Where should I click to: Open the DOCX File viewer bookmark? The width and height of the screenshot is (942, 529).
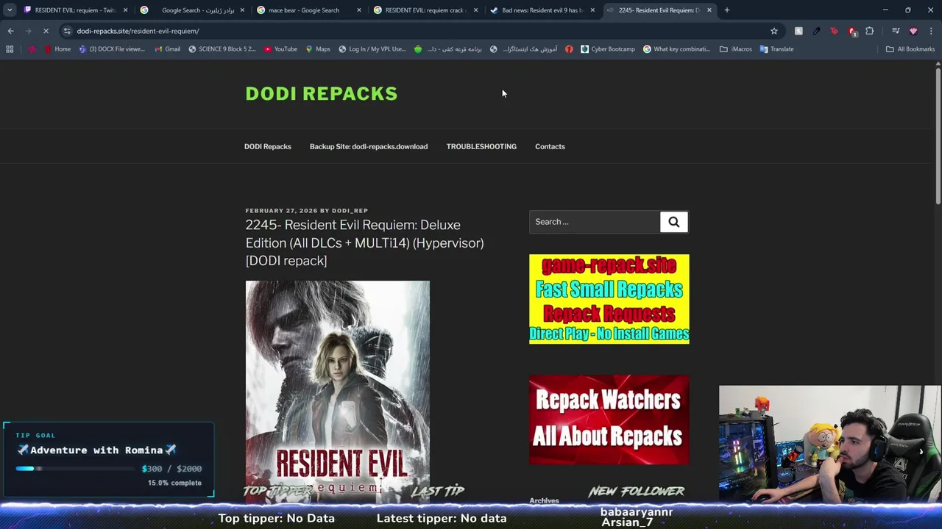[x=111, y=49]
